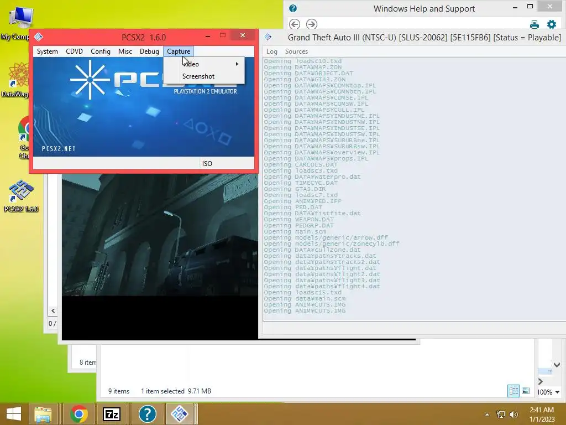This screenshot has height=425, width=566.
Task: Open the Sources menu in console window
Action: [x=296, y=51]
